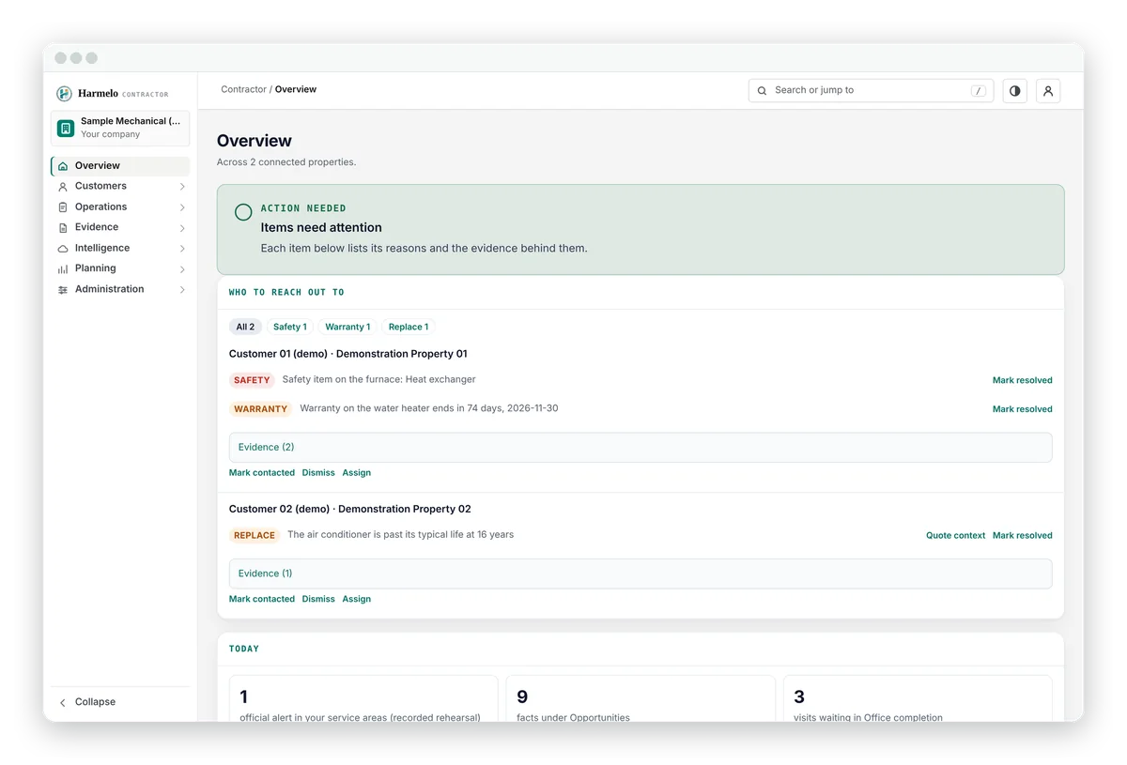Toggle the dark/light theme button
Screen dimensions: 1127x765
tap(1014, 91)
